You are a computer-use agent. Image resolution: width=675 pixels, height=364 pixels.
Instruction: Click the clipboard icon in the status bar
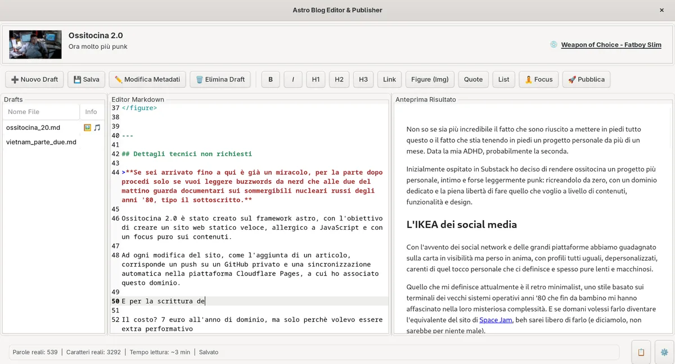(641, 352)
